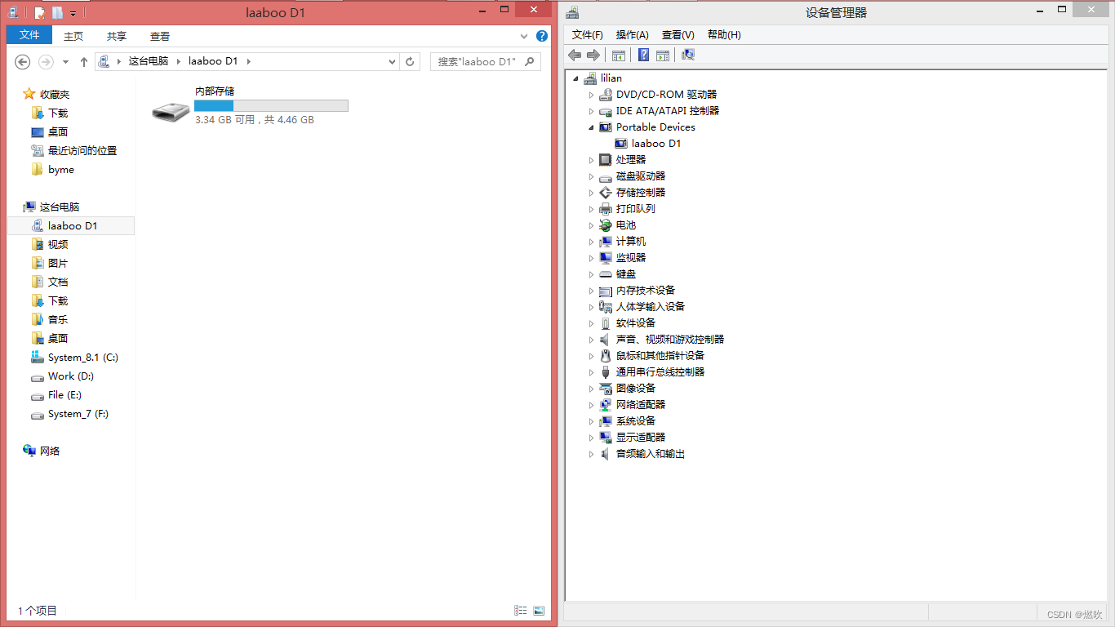The image size is (1115, 627).
Task: Select the 内部存储 drive
Action: click(x=250, y=106)
